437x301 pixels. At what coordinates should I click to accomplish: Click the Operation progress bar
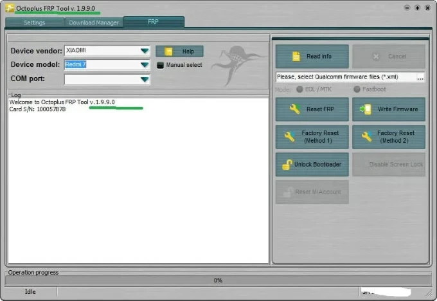(x=218, y=280)
